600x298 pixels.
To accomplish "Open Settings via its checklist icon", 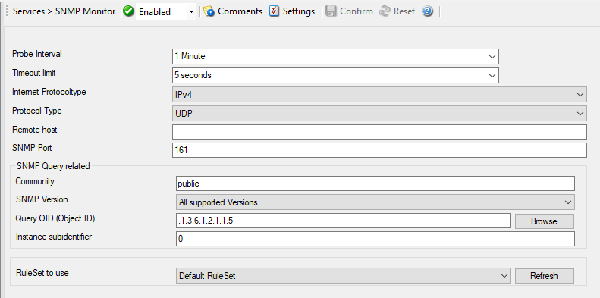I will pyautogui.click(x=274, y=11).
